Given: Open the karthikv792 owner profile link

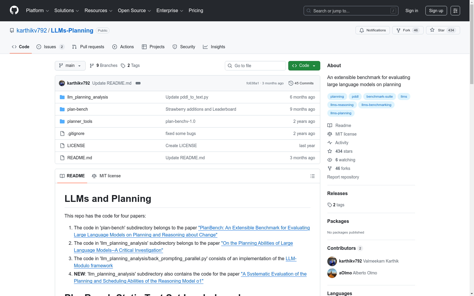Looking at the screenshot, I should point(32,30).
